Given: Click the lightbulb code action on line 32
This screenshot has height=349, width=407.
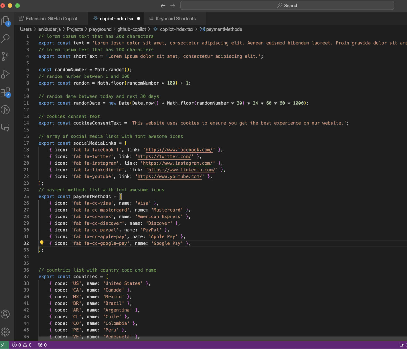Looking at the screenshot, I should [42, 243].
